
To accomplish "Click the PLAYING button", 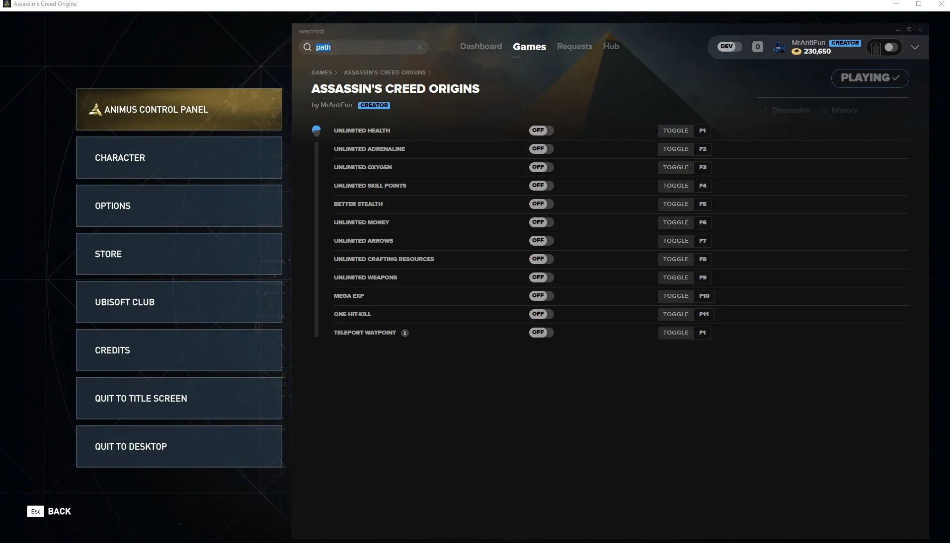I will tap(870, 78).
